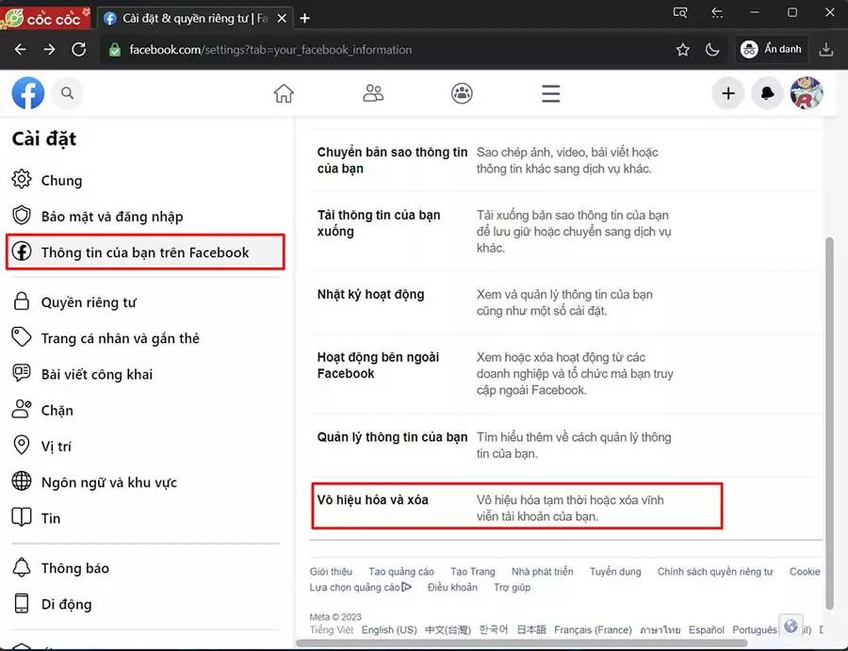This screenshot has width=848, height=651.
Task: Click the plus Create button
Action: [728, 93]
